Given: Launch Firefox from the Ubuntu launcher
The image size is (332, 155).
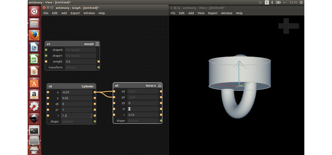Looking at the screenshot, I should tap(34, 35).
